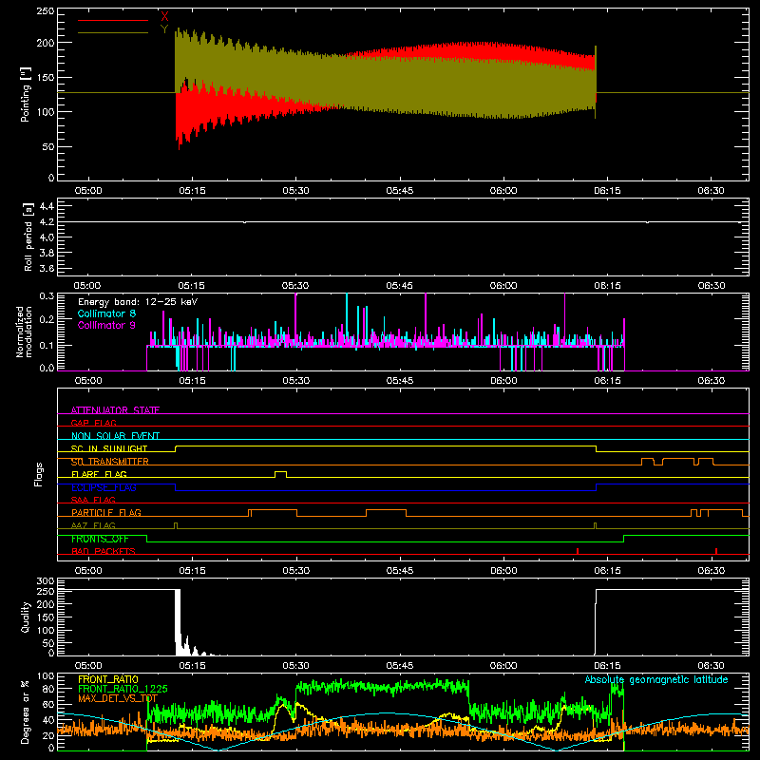Click the PARTICLE_FLAG pulse near 05:25
The width and height of the screenshot is (760, 760).
coord(273,512)
